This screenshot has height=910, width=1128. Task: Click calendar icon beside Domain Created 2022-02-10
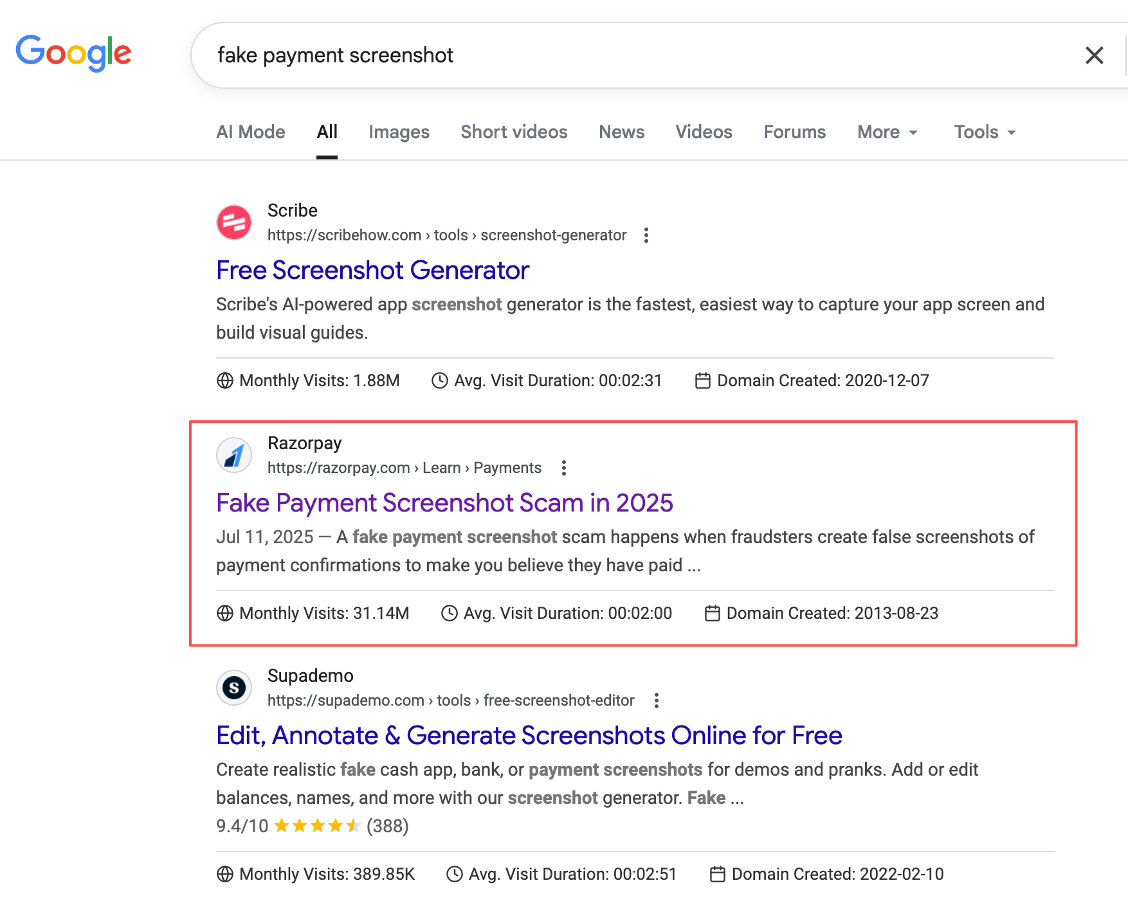[x=718, y=874]
